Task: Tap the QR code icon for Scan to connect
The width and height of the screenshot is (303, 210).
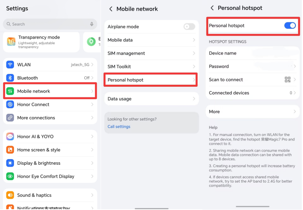Action: tap(288, 80)
